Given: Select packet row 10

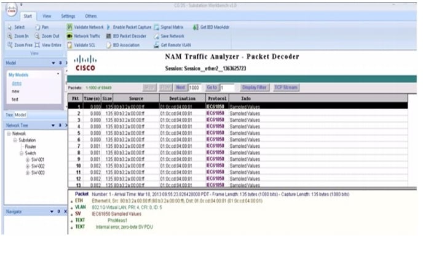Looking at the screenshot, I should [238, 166].
